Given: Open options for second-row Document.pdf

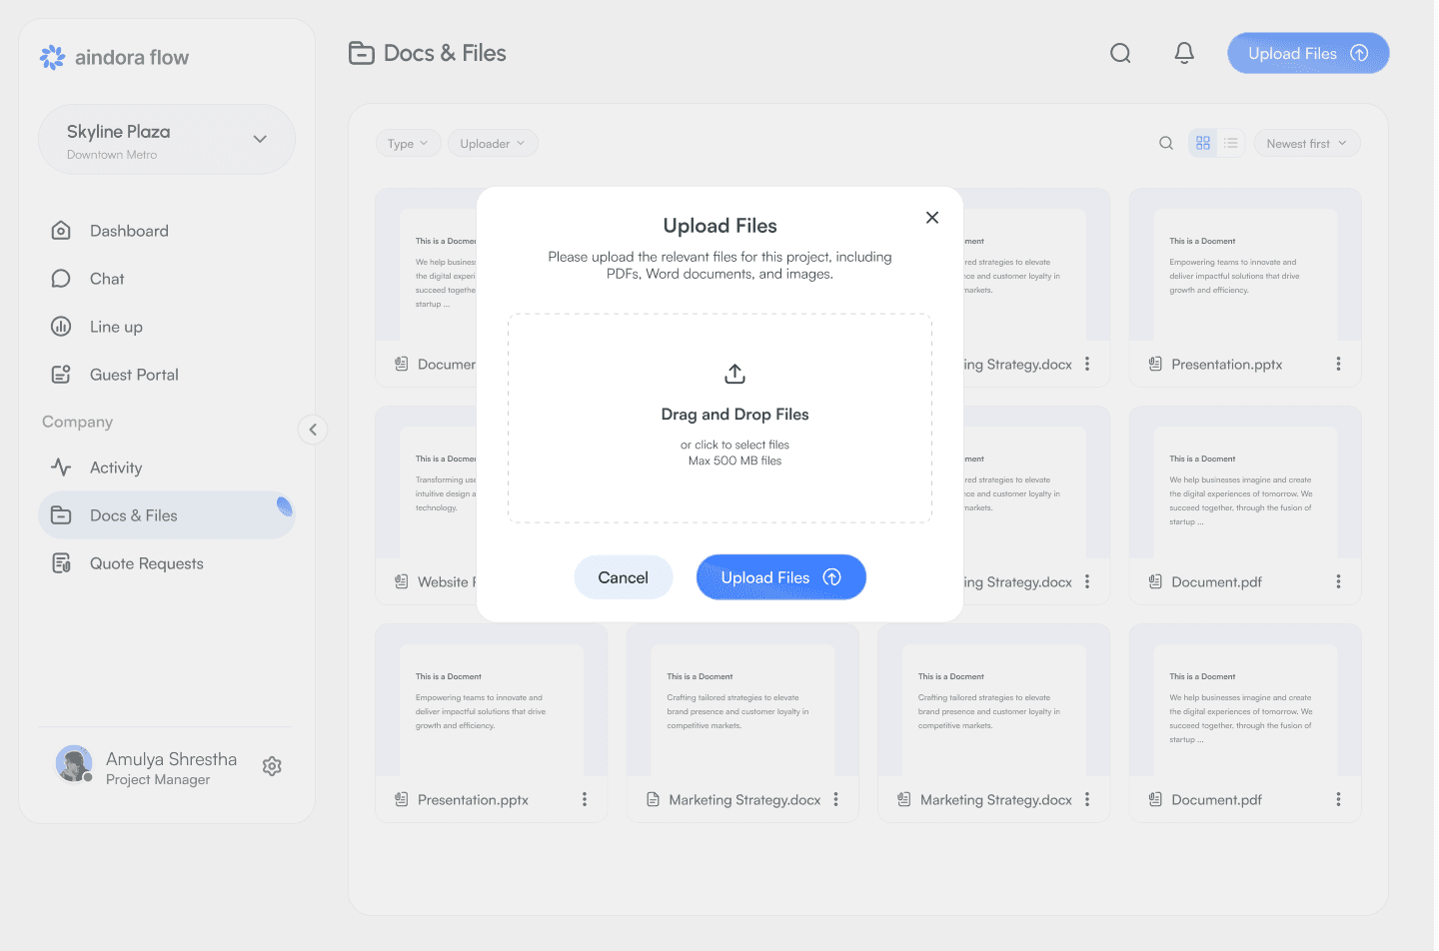Looking at the screenshot, I should 1338,582.
